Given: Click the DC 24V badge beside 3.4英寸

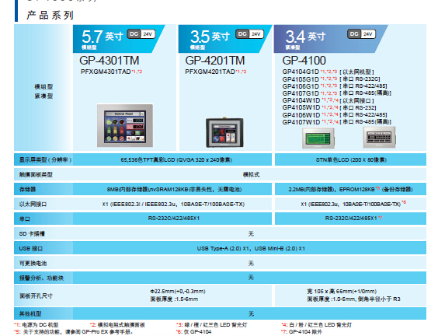Looking at the screenshot, I should 361,34.
